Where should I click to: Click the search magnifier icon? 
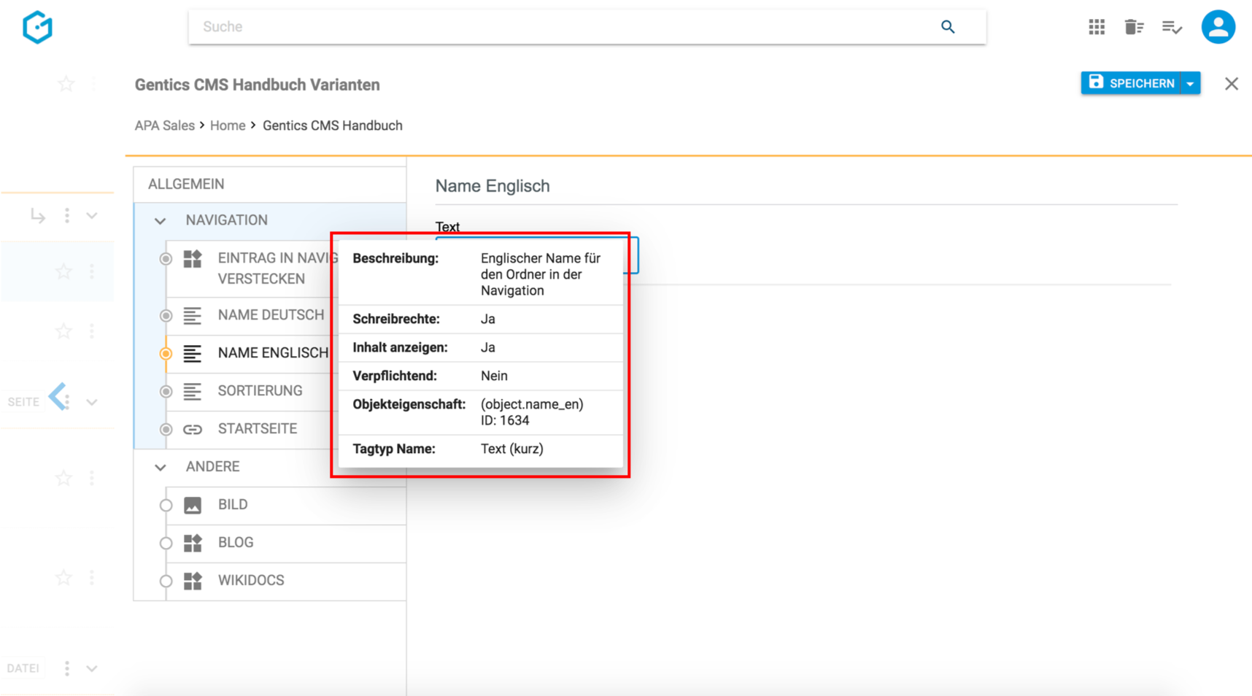(x=948, y=27)
